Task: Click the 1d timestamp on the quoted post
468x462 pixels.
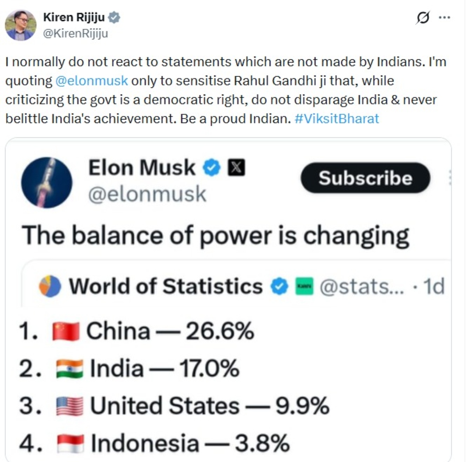Action: [x=433, y=287]
